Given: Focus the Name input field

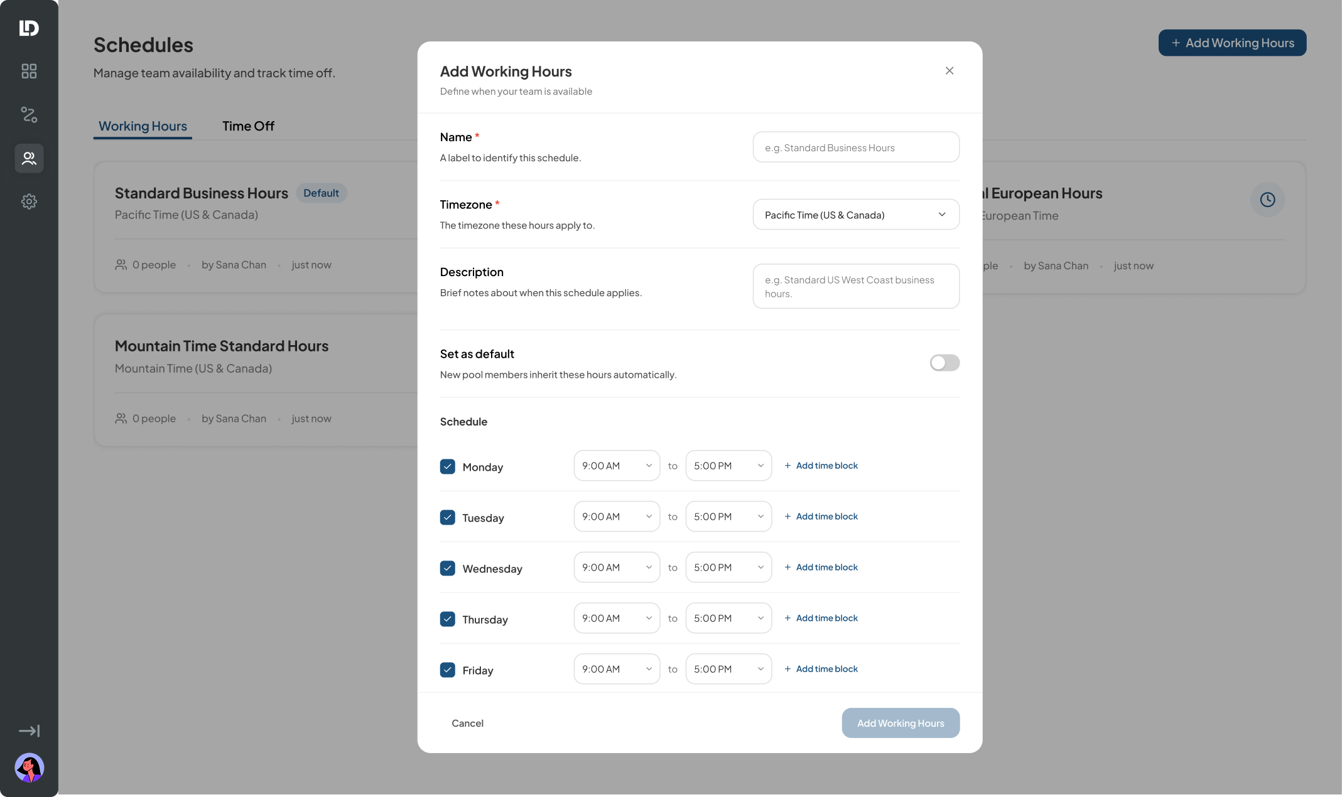Looking at the screenshot, I should click(x=856, y=147).
